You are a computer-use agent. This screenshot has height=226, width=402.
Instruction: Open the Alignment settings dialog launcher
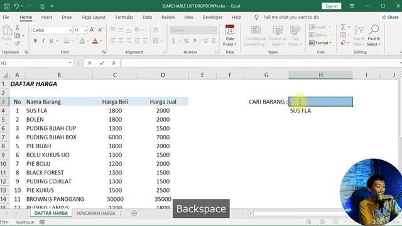tap(165, 52)
